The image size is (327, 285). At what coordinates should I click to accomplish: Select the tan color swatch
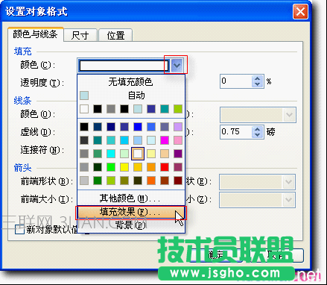(x=165, y=154)
